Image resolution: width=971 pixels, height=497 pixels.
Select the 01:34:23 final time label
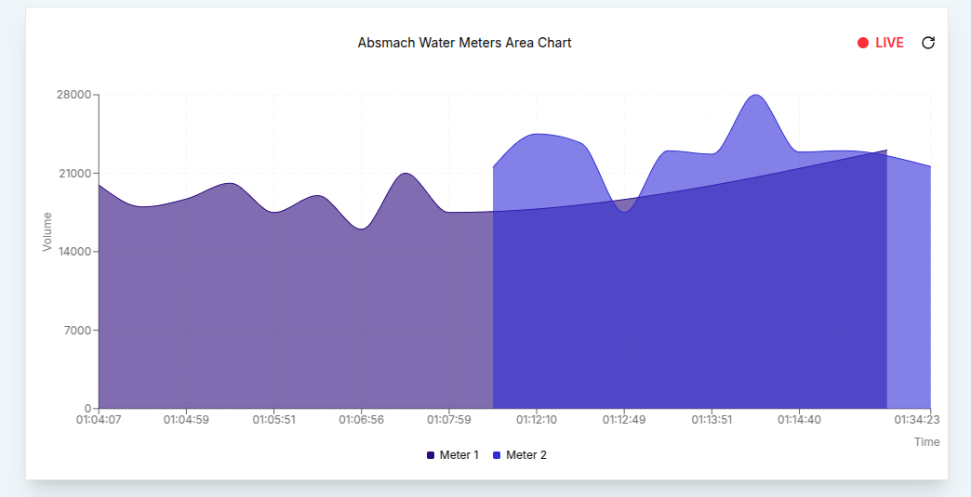[917, 420]
